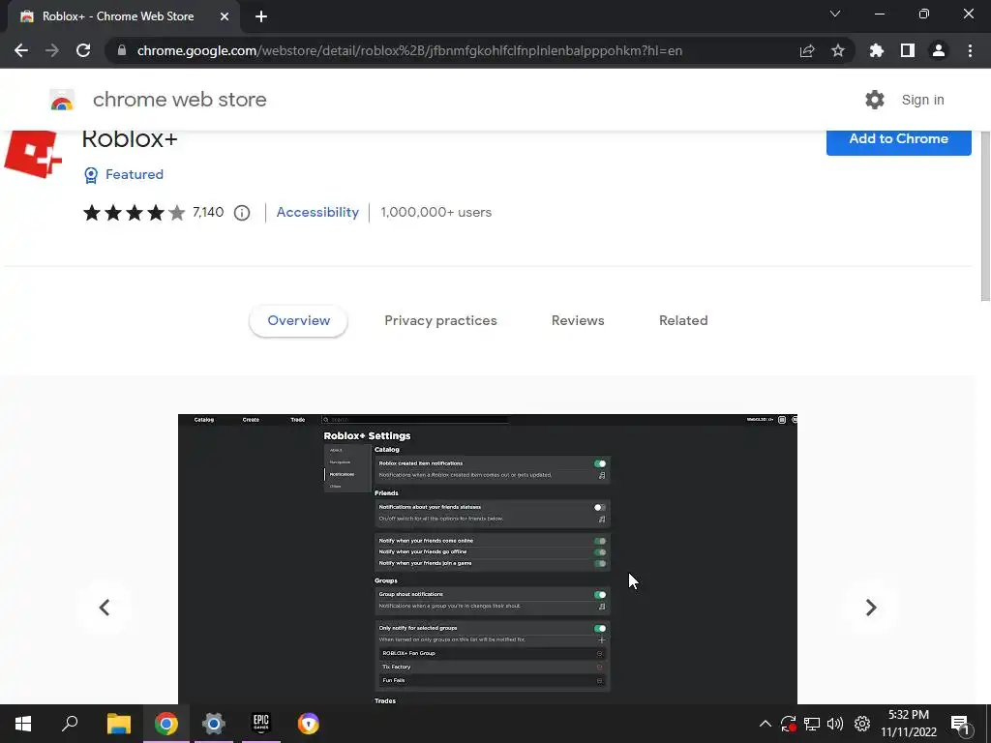991x743 pixels.
Task: Open the blue-gear settings app in taskbar
Action: (214, 724)
